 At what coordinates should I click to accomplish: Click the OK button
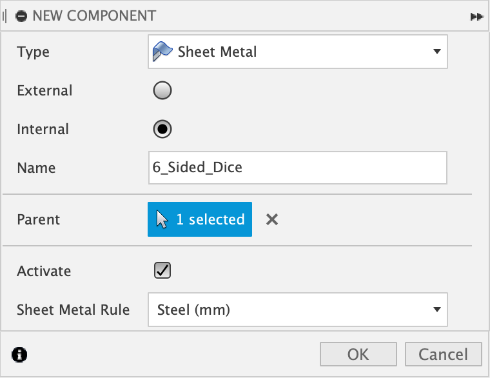point(358,354)
